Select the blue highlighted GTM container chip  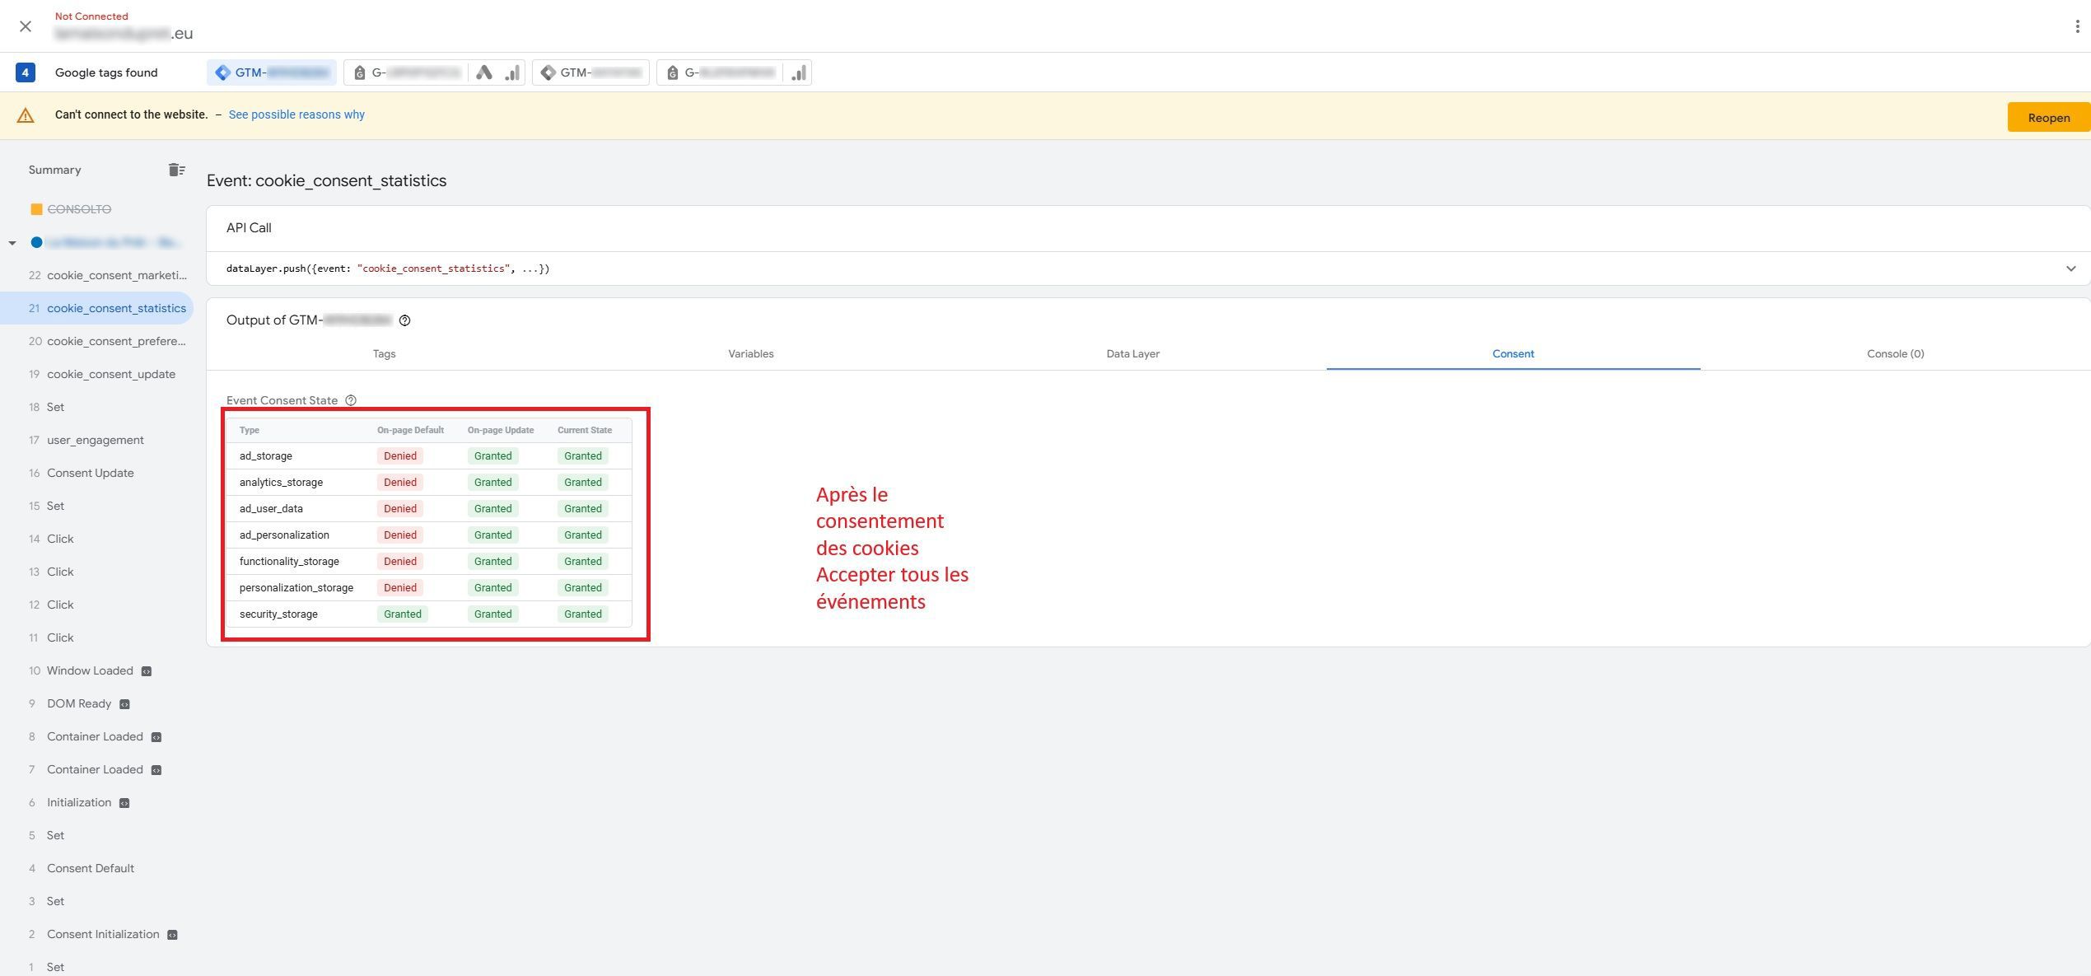[x=271, y=72]
